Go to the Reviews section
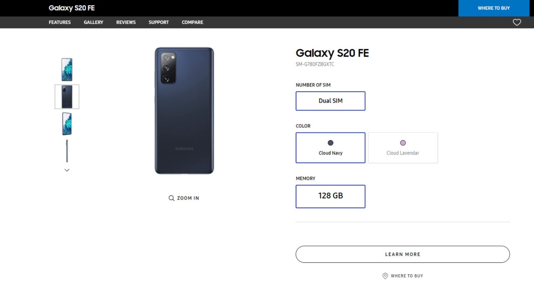Image resolution: width=534 pixels, height=286 pixels. pyautogui.click(x=126, y=22)
